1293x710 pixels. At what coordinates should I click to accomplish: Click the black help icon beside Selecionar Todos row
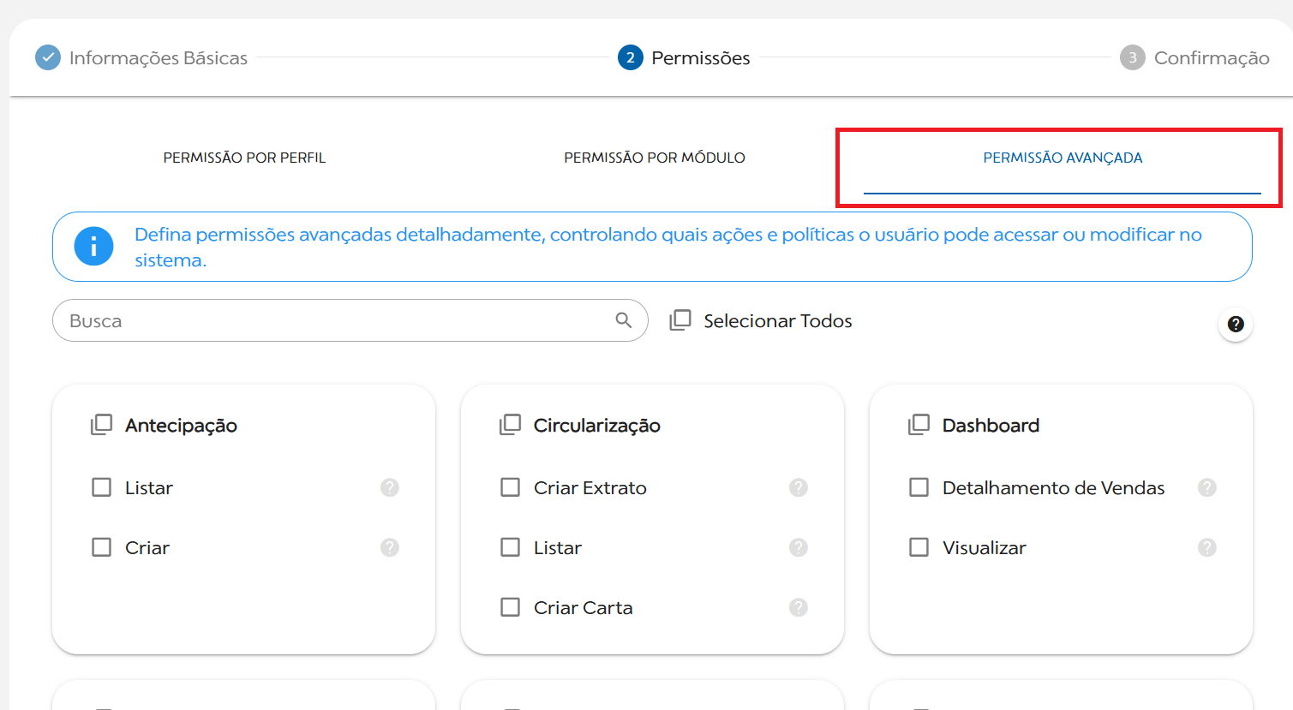[1235, 324]
